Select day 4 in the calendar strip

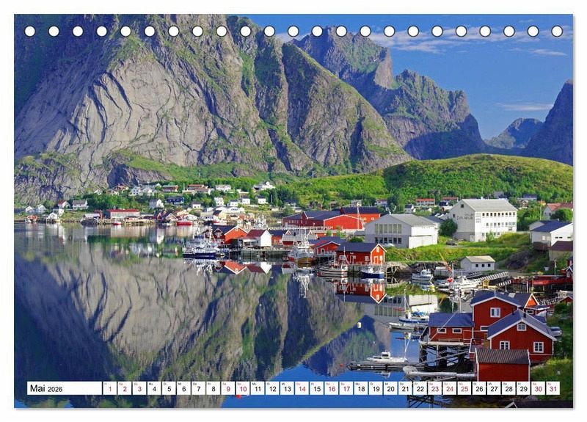tap(154, 388)
